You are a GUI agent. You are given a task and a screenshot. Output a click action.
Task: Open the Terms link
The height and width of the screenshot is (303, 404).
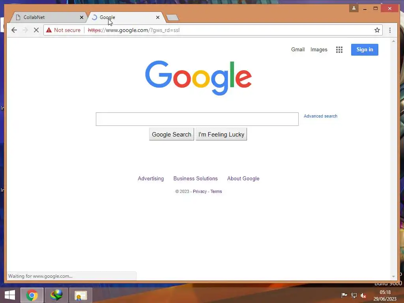pyautogui.click(x=216, y=191)
